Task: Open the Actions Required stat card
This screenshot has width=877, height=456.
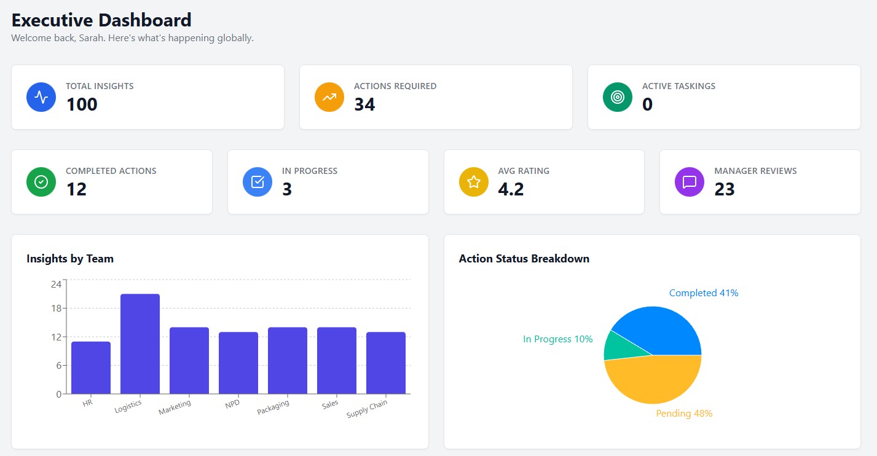Action: (x=435, y=96)
